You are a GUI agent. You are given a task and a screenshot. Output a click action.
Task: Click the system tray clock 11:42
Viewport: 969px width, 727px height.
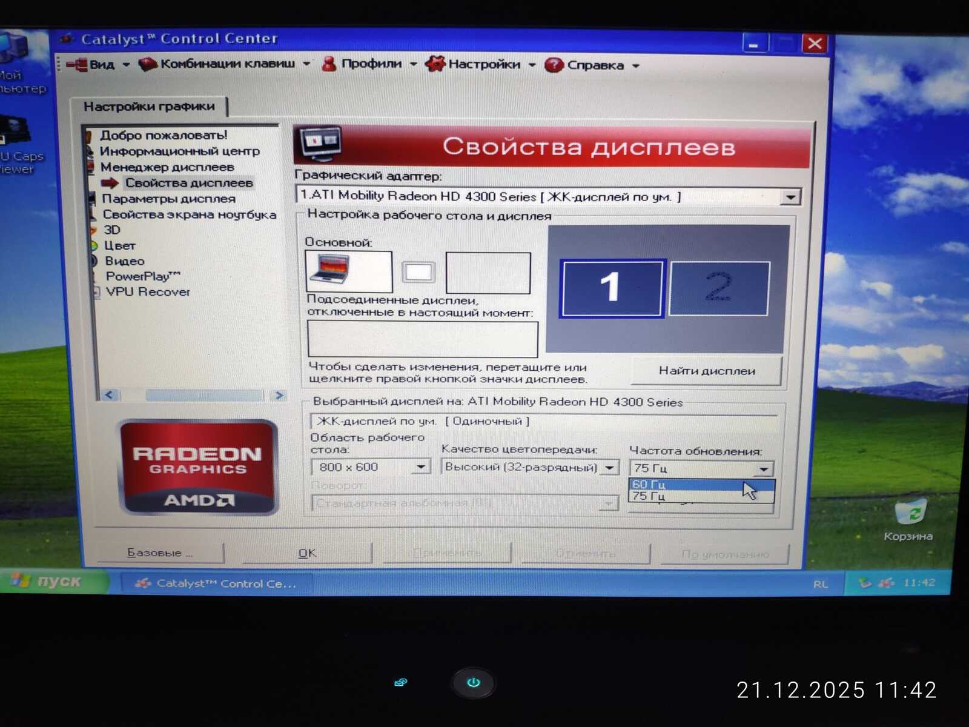click(x=919, y=583)
